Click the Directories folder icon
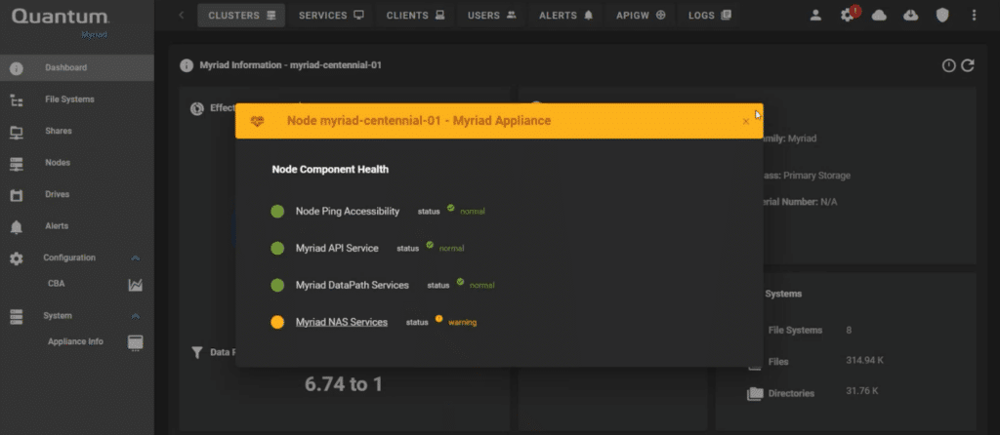The width and height of the screenshot is (1000, 435). 755,394
